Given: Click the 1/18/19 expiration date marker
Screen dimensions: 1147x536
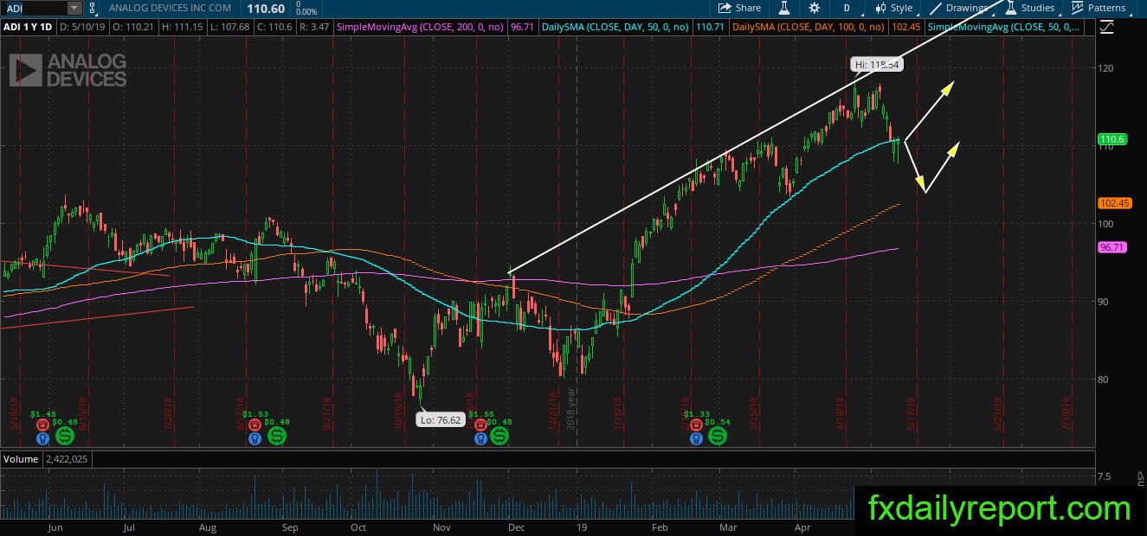Looking at the screenshot, I should (618, 412).
